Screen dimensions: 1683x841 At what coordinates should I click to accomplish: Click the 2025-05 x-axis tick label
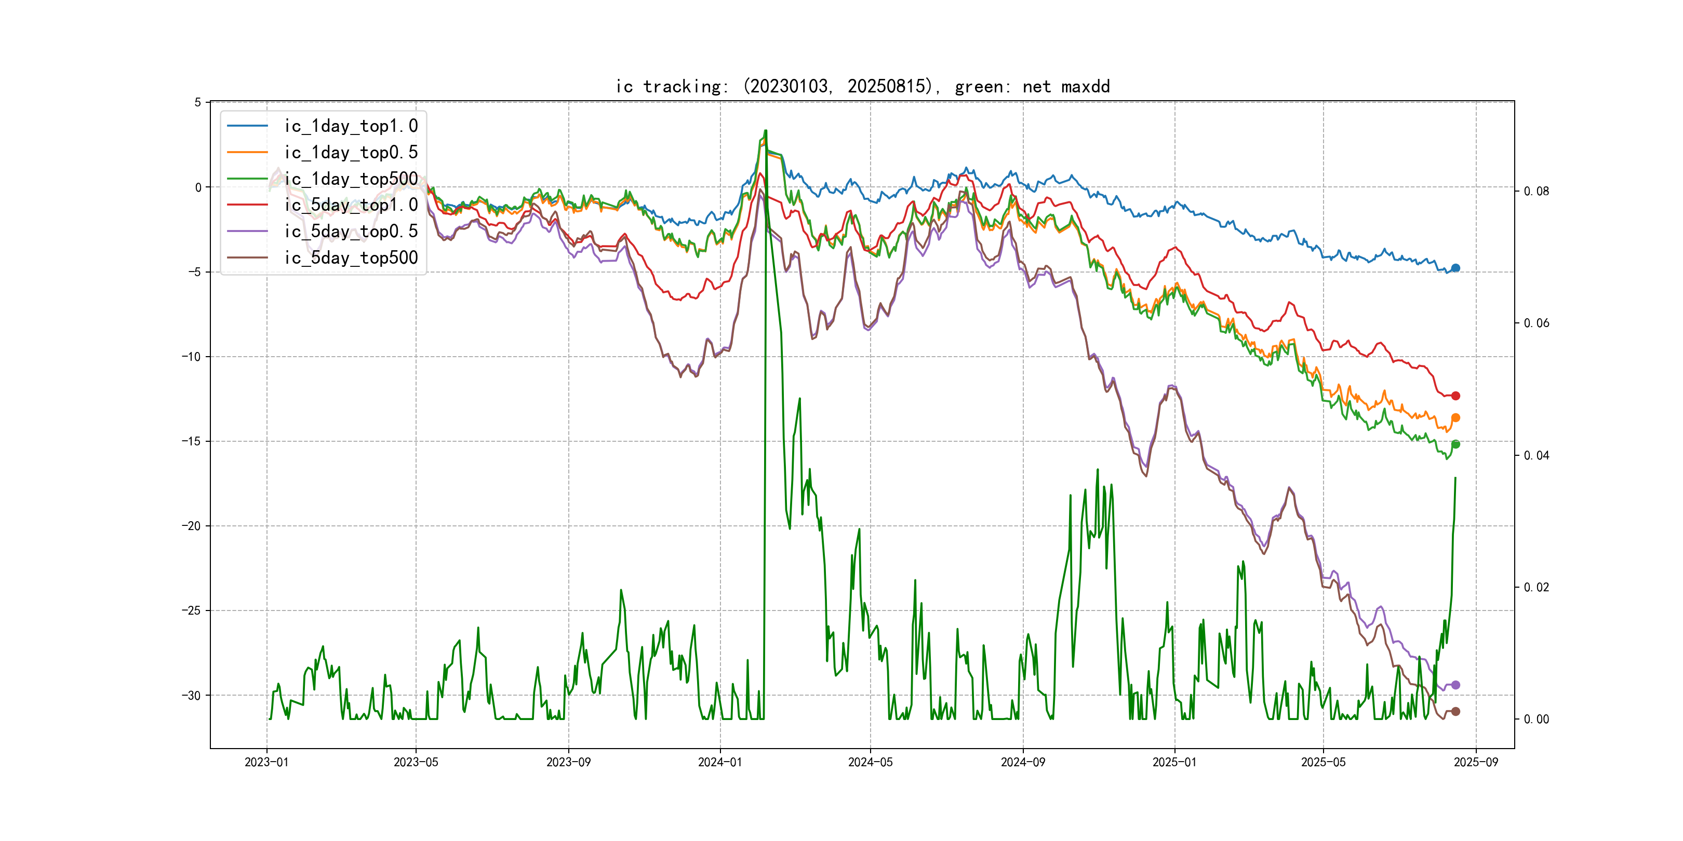pos(1323,762)
